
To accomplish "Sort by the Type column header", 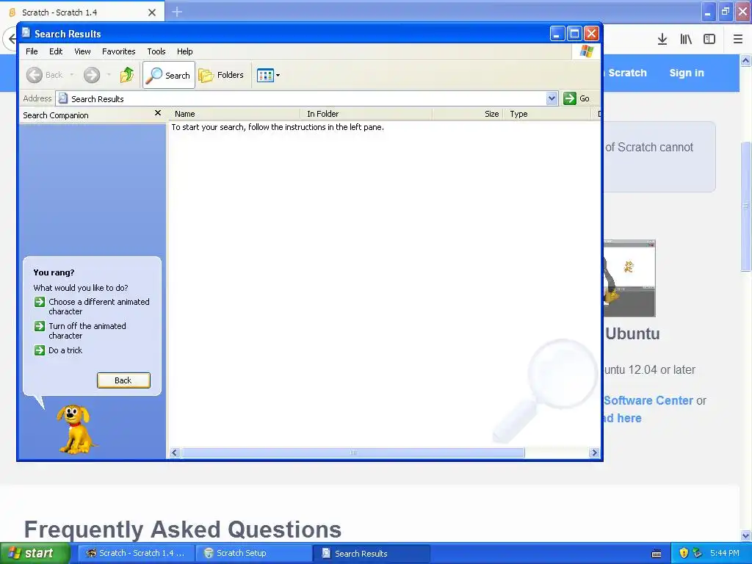I will (x=546, y=114).
